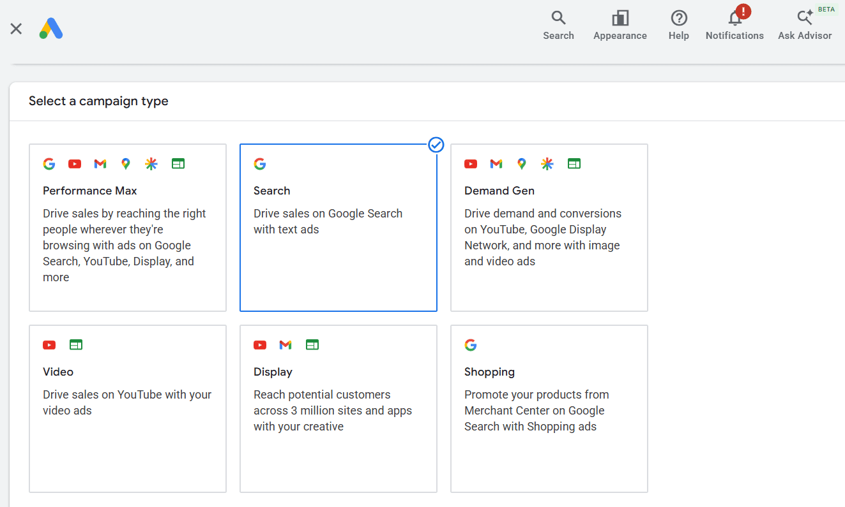Viewport: 845px width, 507px height.
Task: Select the Performance Max campaign title
Action: (x=90, y=191)
